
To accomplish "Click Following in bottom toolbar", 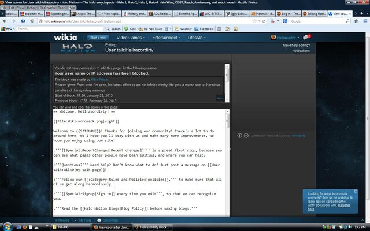I will (62, 221).
